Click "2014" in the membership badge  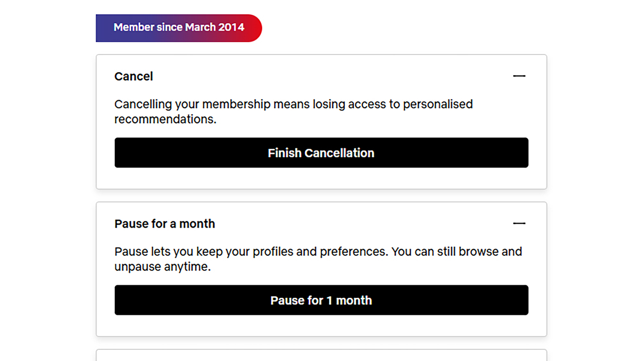231,27
